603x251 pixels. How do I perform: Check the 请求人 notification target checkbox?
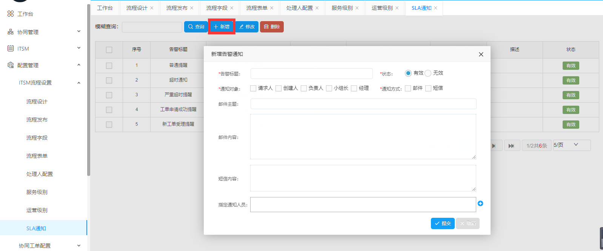253,88
